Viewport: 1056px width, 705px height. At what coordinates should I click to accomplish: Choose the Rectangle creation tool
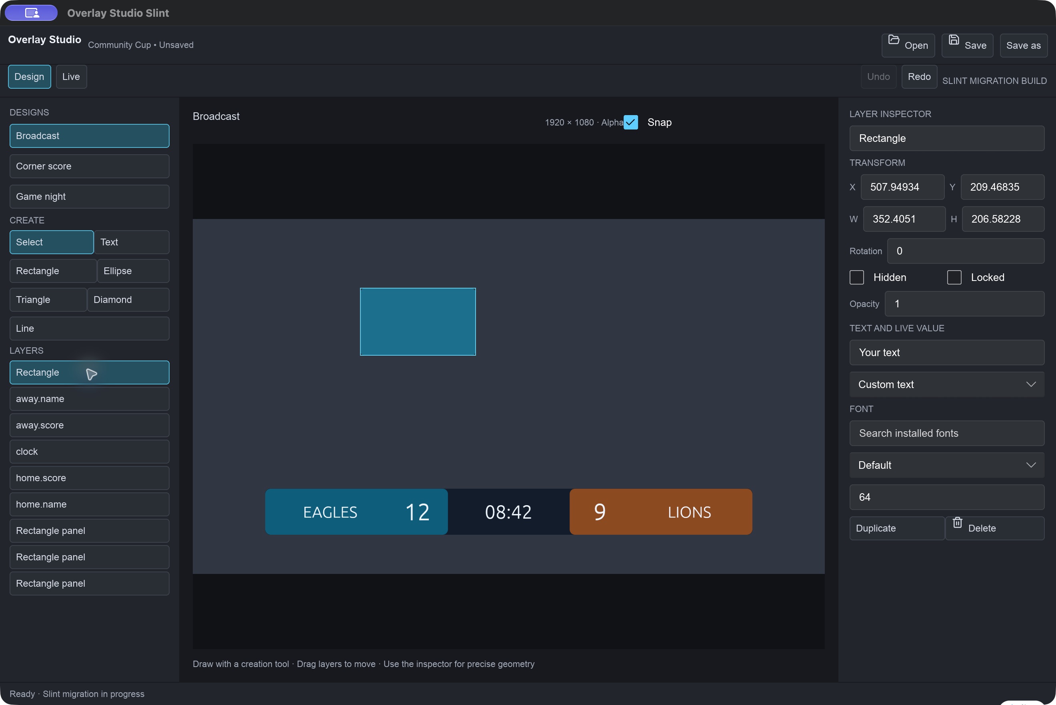point(53,271)
